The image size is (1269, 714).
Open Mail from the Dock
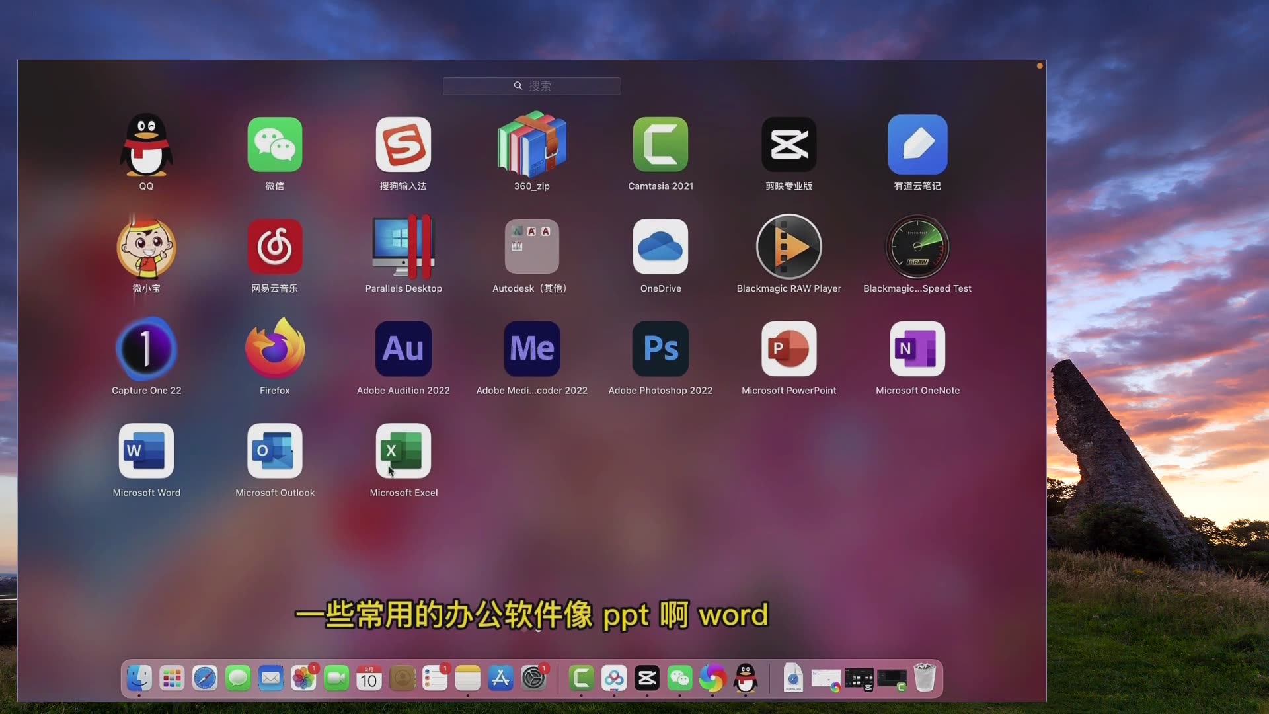tap(270, 678)
